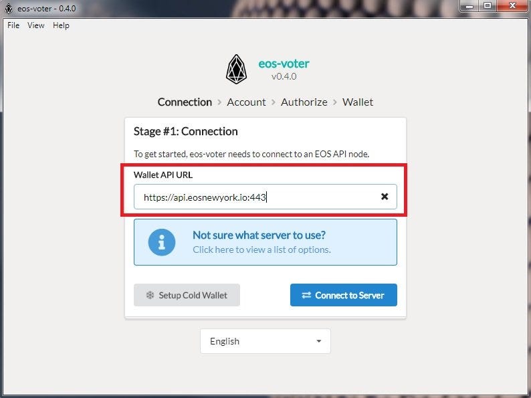The height and width of the screenshot is (398, 531).
Task: Open the View menu
Action: point(36,25)
